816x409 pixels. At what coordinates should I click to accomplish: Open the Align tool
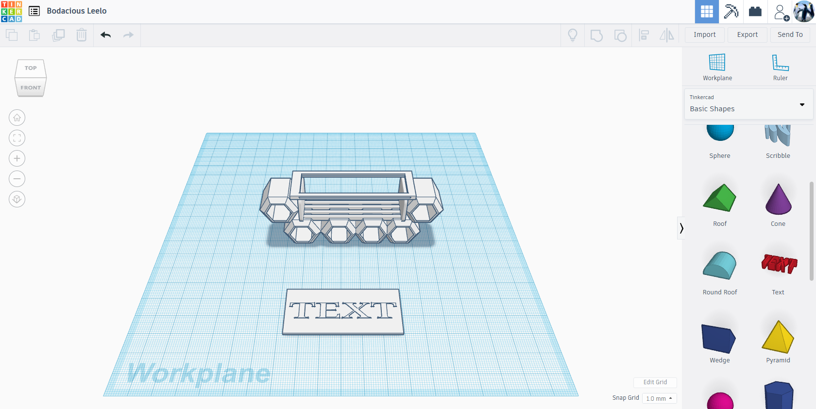coord(644,35)
